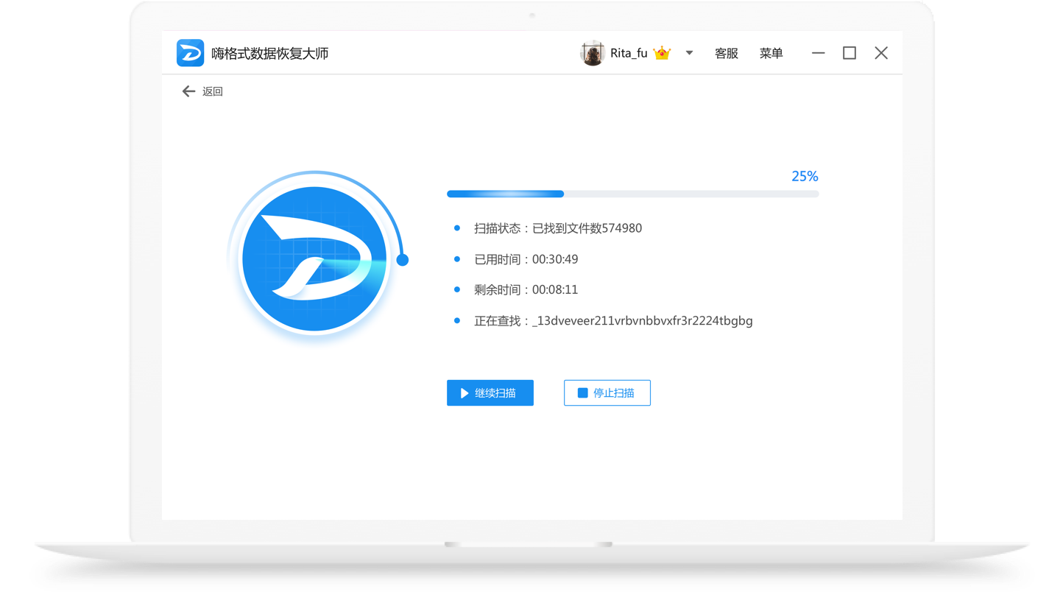
Task: Maximize the application window
Action: [850, 53]
